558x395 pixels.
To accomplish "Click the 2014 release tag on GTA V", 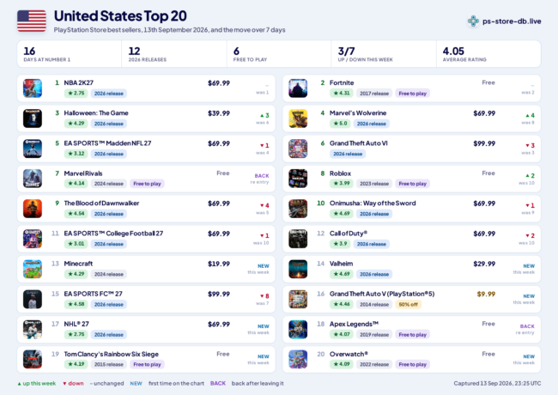I will click(374, 304).
